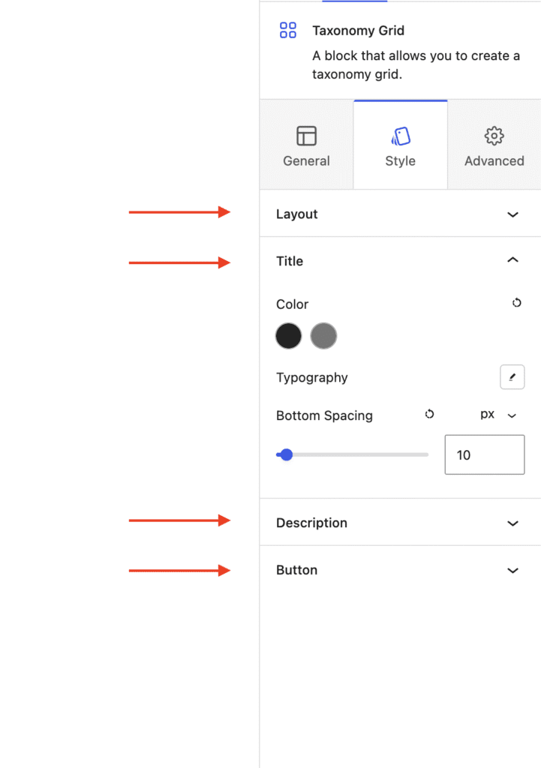The height and width of the screenshot is (768, 541).
Task: Select the black color swatch
Action: (289, 336)
